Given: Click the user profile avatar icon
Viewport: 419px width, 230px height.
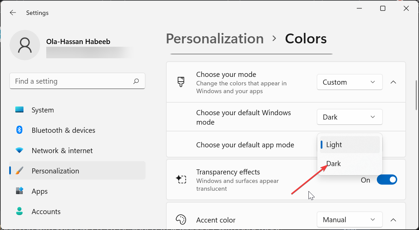Looking at the screenshot, I should [25, 45].
